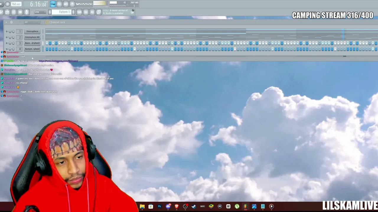Click mixer track number 2 for Omnisphere #2
This screenshot has width=378, height=212.
pyautogui.click(x=20, y=37)
